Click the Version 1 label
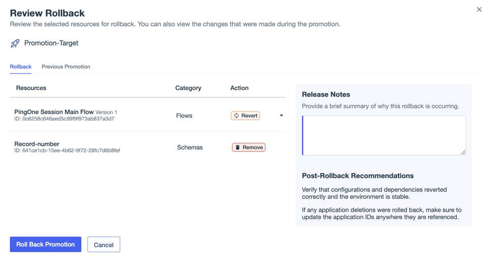487x262 pixels. [x=106, y=112]
